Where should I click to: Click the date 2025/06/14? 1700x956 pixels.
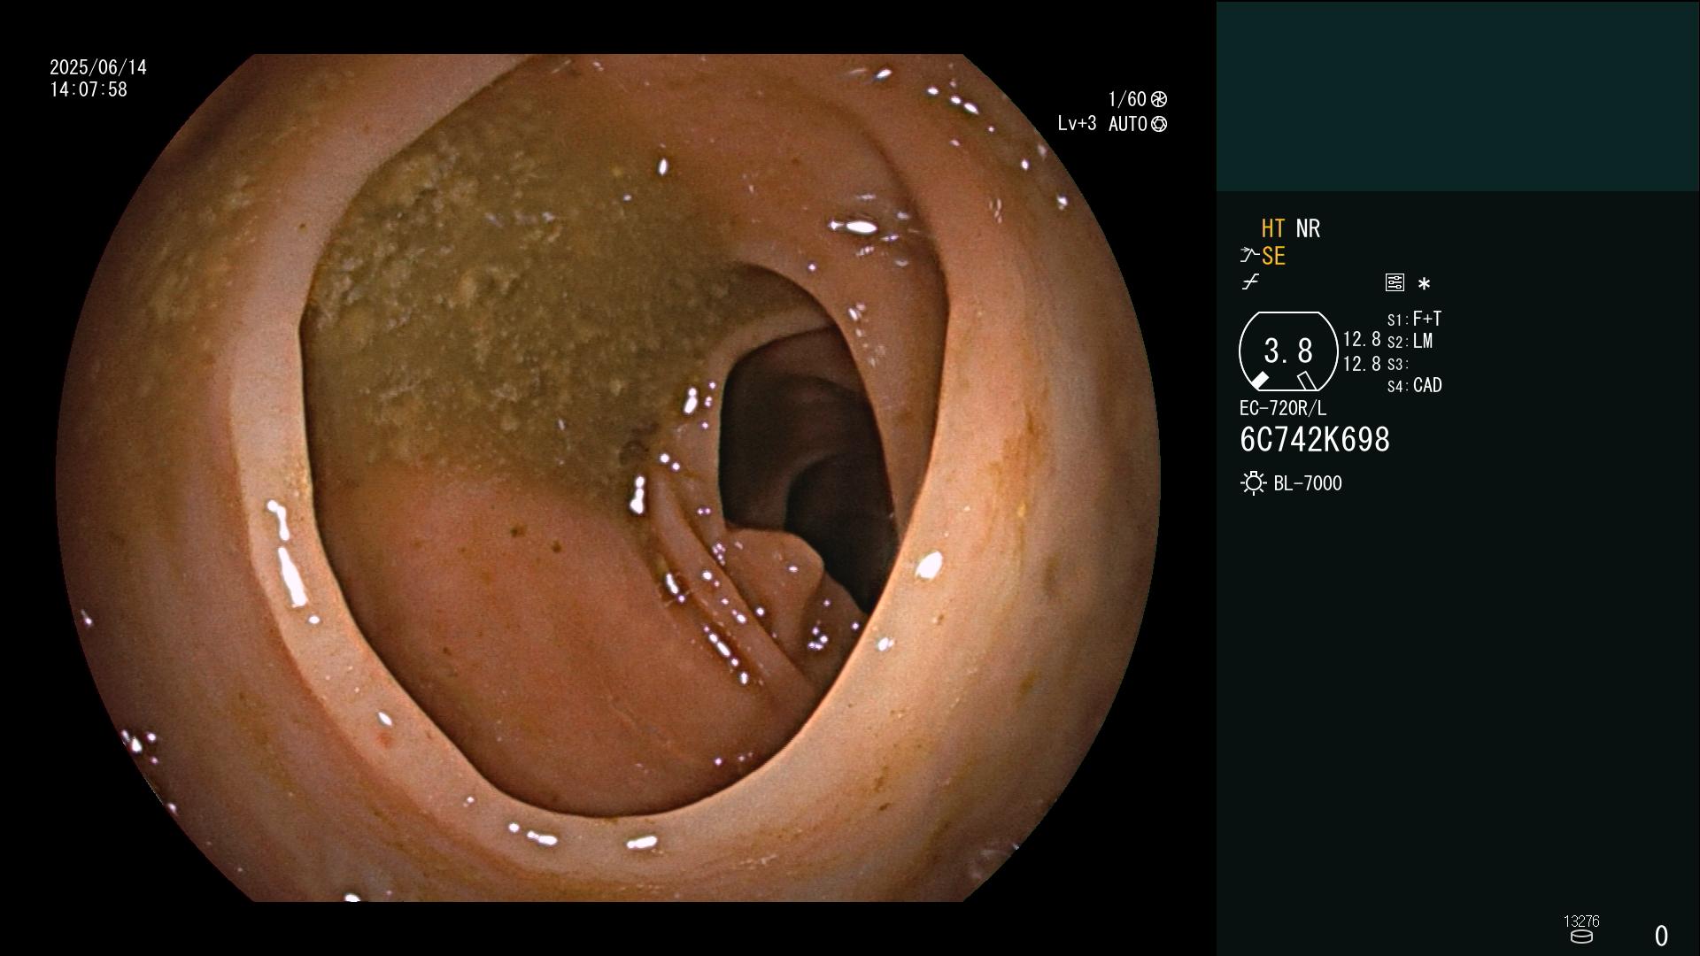(98, 67)
